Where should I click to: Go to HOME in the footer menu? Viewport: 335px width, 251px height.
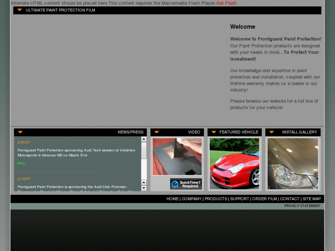(x=172, y=199)
